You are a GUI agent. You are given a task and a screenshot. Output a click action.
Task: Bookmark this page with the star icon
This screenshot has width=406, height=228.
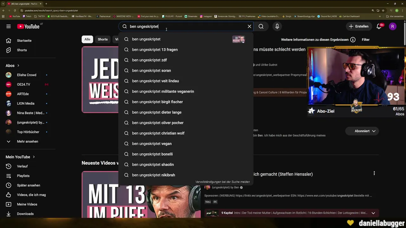(x=383, y=10)
